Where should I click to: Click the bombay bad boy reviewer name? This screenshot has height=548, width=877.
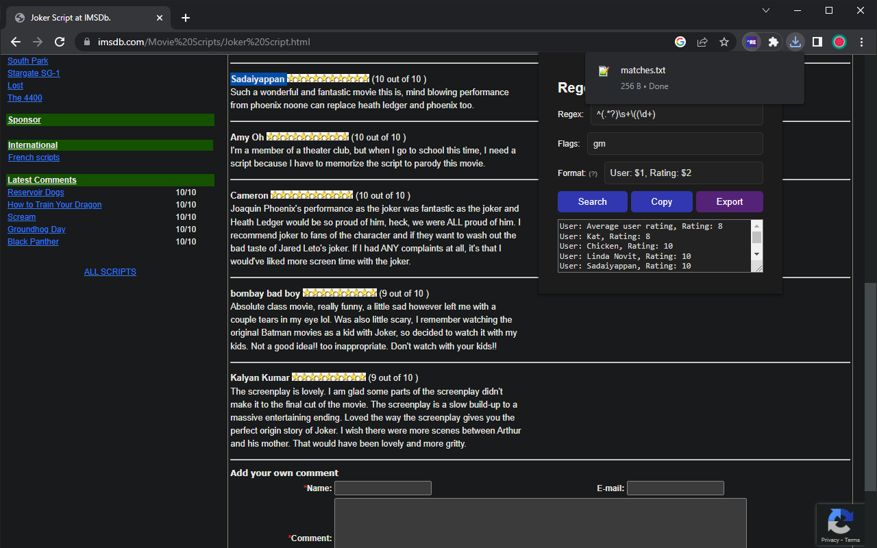(265, 293)
